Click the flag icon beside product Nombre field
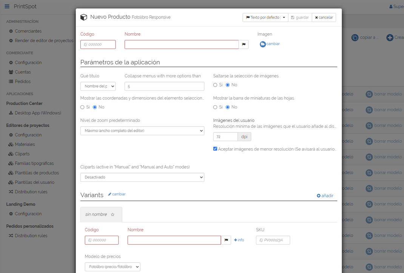Viewport: 404px width, 273px height. point(244,44)
